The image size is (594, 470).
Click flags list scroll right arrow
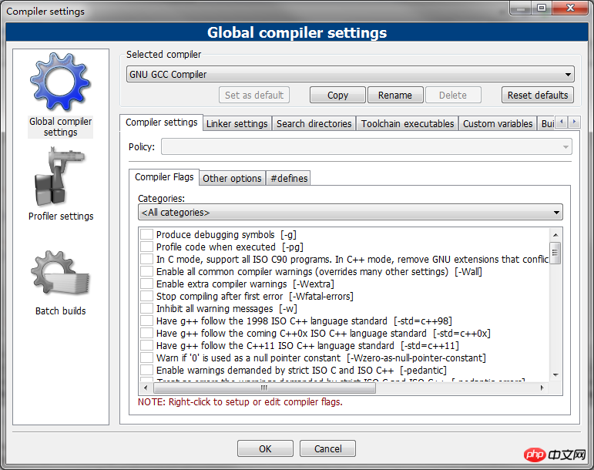point(542,388)
